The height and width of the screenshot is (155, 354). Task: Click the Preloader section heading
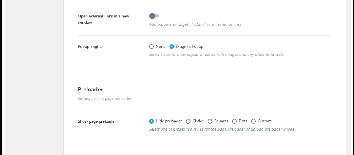pos(90,89)
